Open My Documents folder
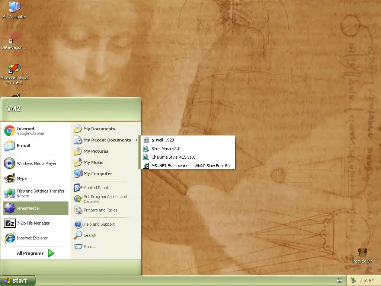Screen dimensions: 381x286 (x=106, y=129)
